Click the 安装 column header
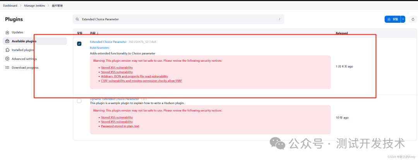This screenshot has height=160, width=418. (80, 33)
